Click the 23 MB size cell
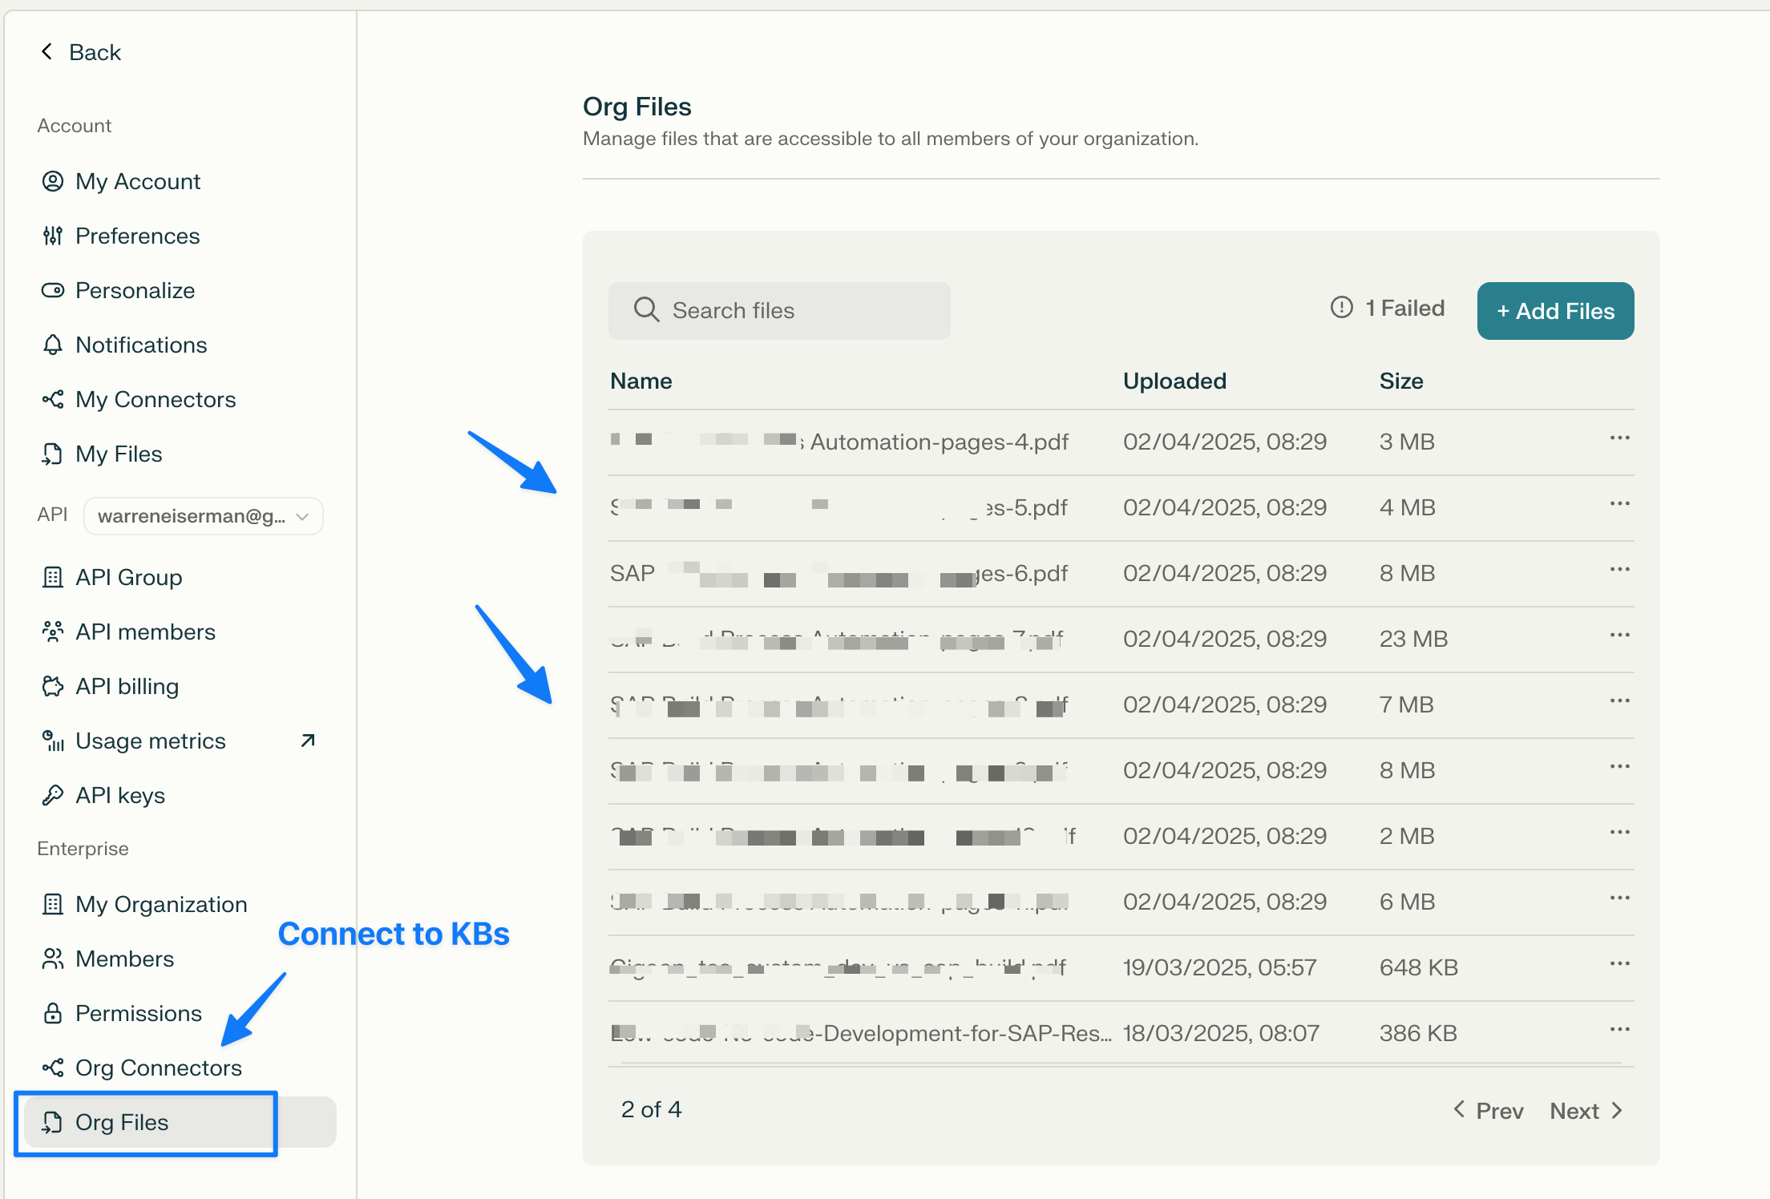The height and width of the screenshot is (1199, 1770). pyautogui.click(x=1413, y=639)
